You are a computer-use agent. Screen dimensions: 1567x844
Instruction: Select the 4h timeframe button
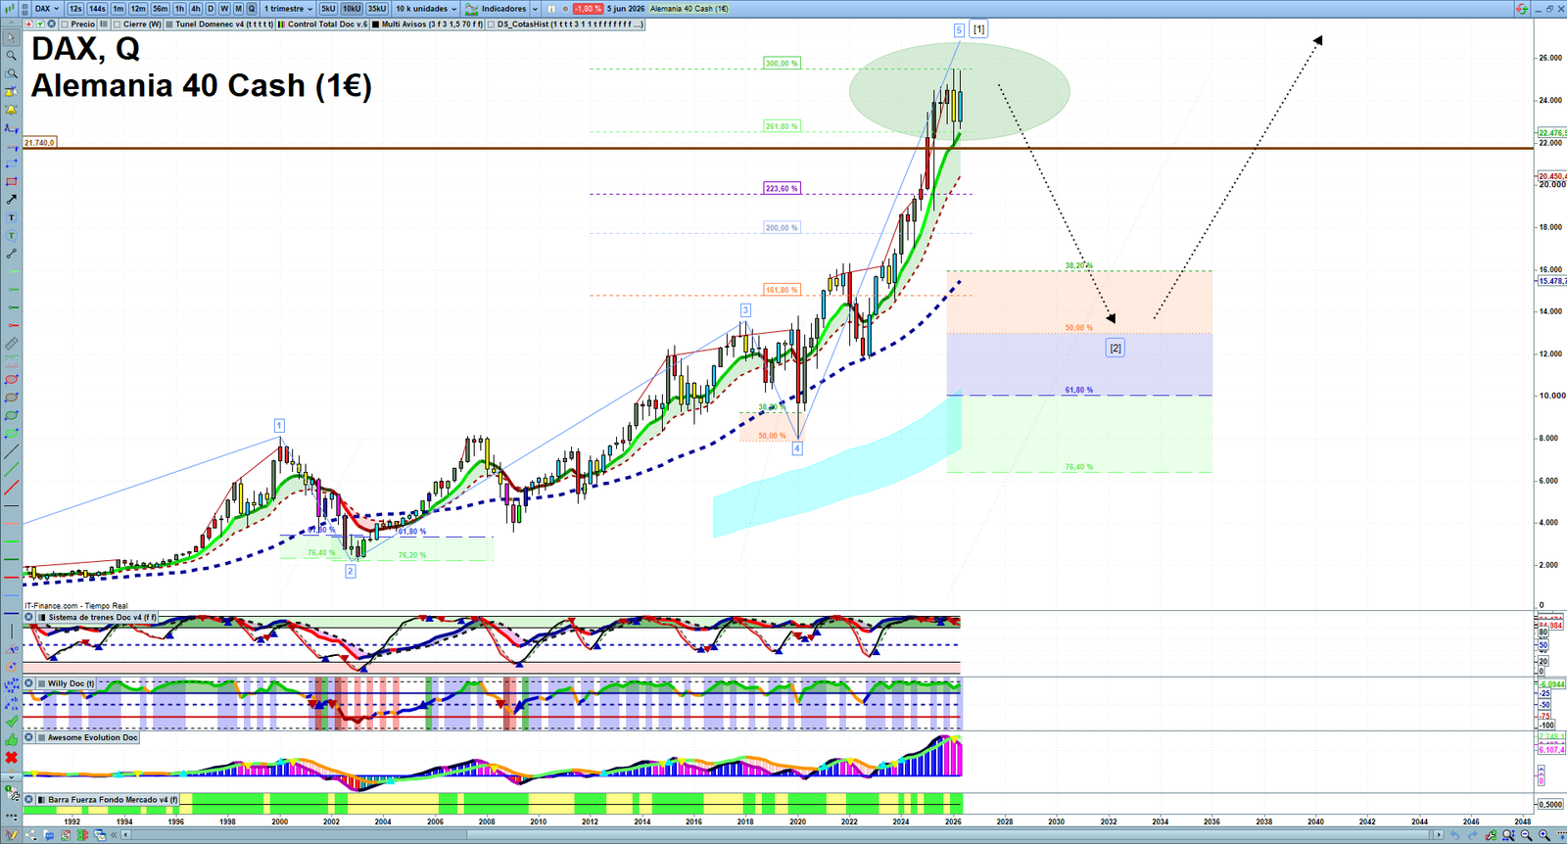(196, 9)
